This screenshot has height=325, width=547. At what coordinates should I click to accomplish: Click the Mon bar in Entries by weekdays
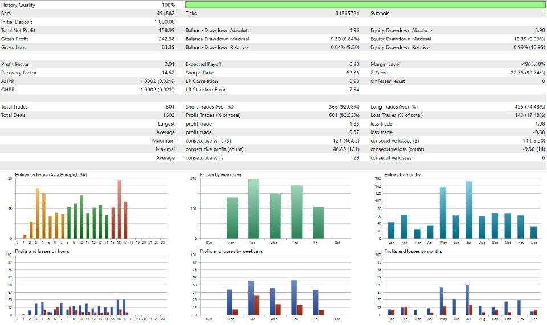[x=232, y=218]
